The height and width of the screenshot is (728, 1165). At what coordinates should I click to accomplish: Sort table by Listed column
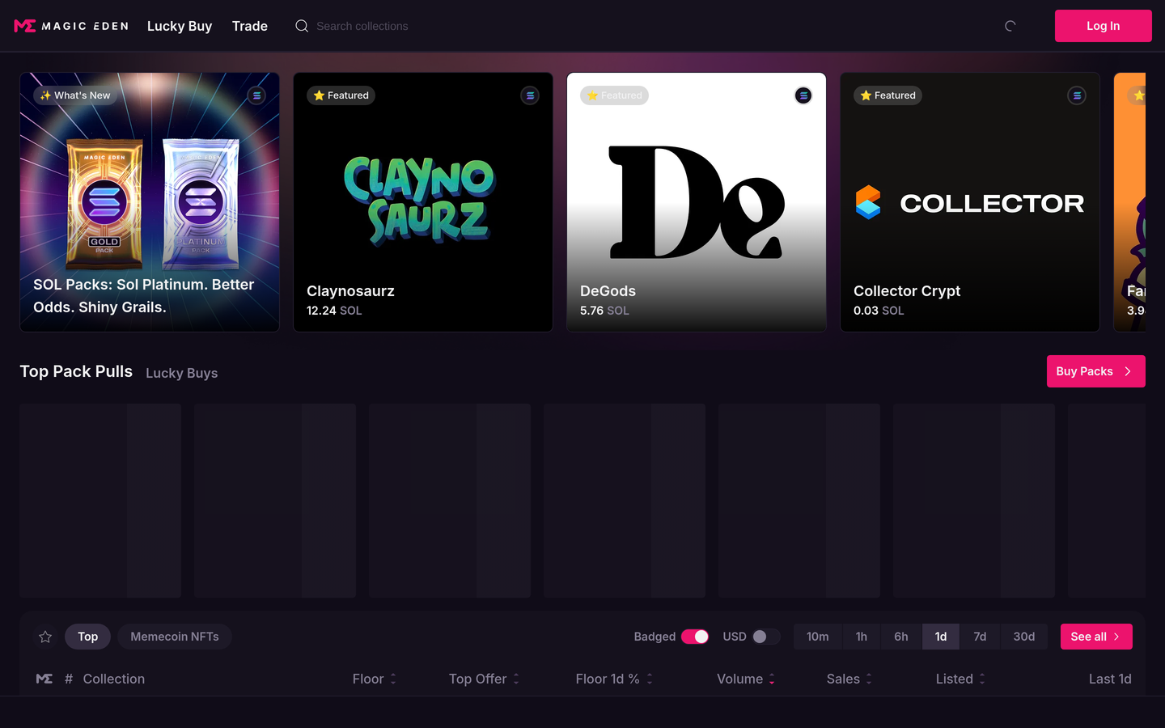[x=960, y=679]
